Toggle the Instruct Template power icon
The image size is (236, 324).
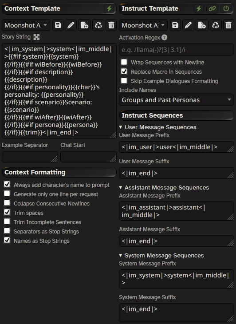coord(226,8)
